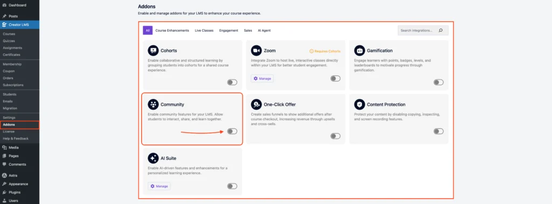Click the Comments bubble icon
Screen dimensions: 552x204
(4, 164)
